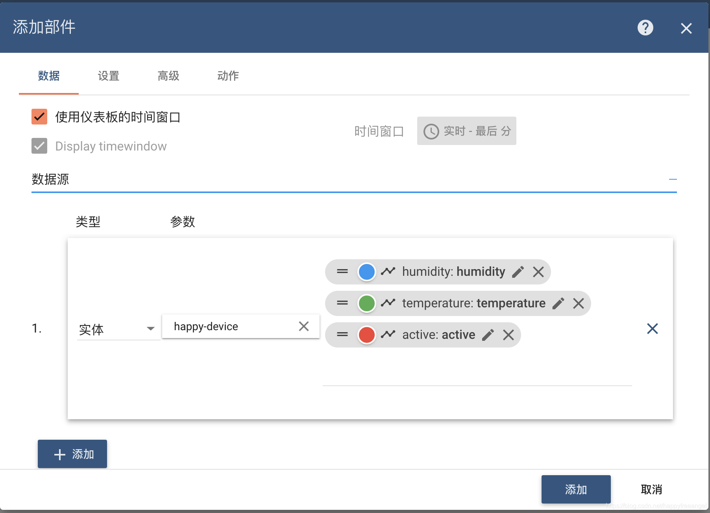Cancel the dialog with 取消

651,489
